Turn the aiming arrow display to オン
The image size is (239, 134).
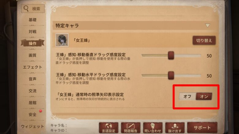(204, 96)
